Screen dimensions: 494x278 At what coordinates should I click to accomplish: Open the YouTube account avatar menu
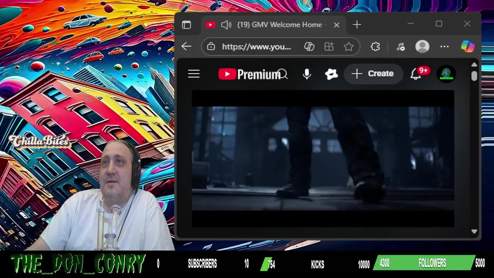tap(446, 74)
